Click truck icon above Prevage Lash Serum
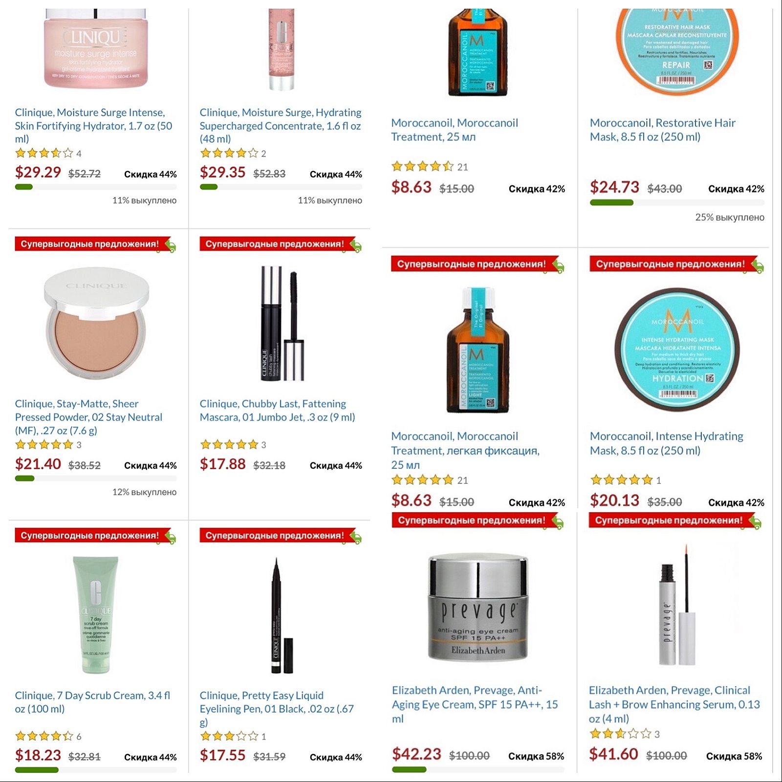The height and width of the screenshot is (782, 782). pos(755,522)
